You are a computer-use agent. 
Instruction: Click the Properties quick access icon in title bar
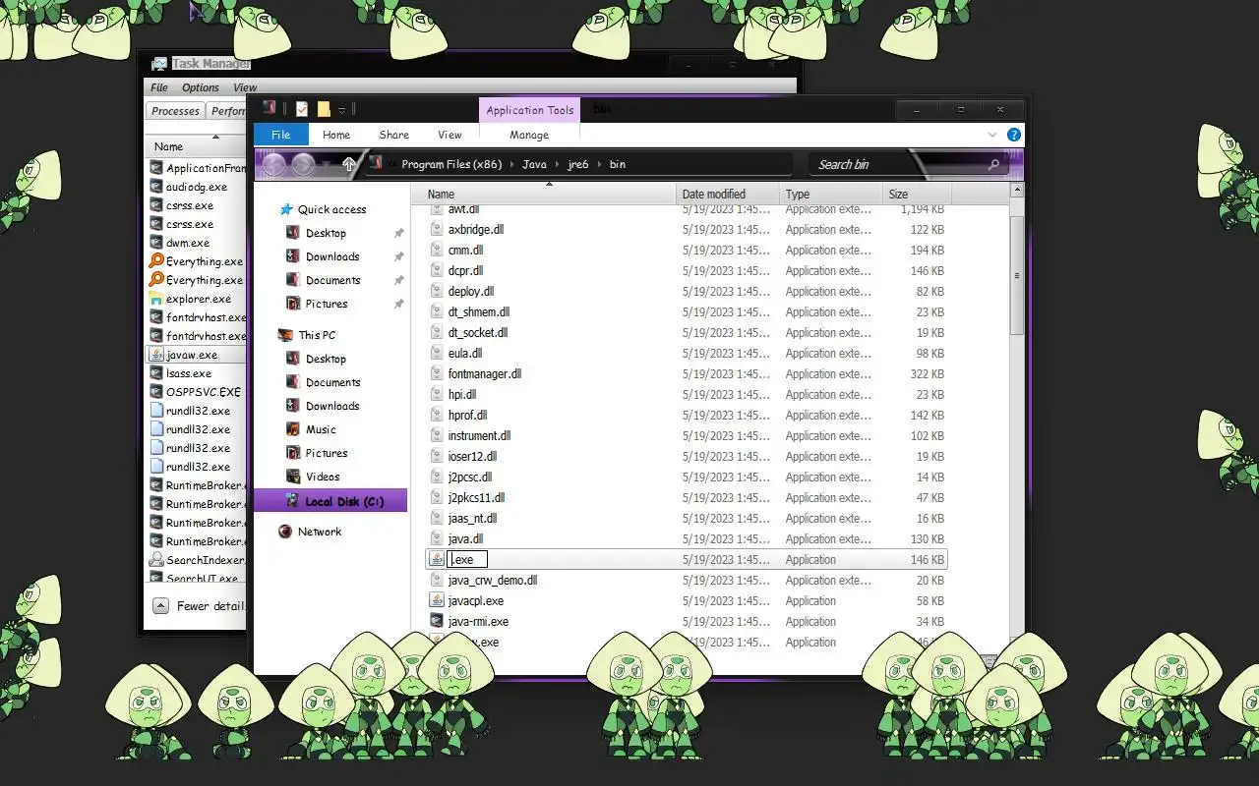pyautogui.click(x=302, y=109)
